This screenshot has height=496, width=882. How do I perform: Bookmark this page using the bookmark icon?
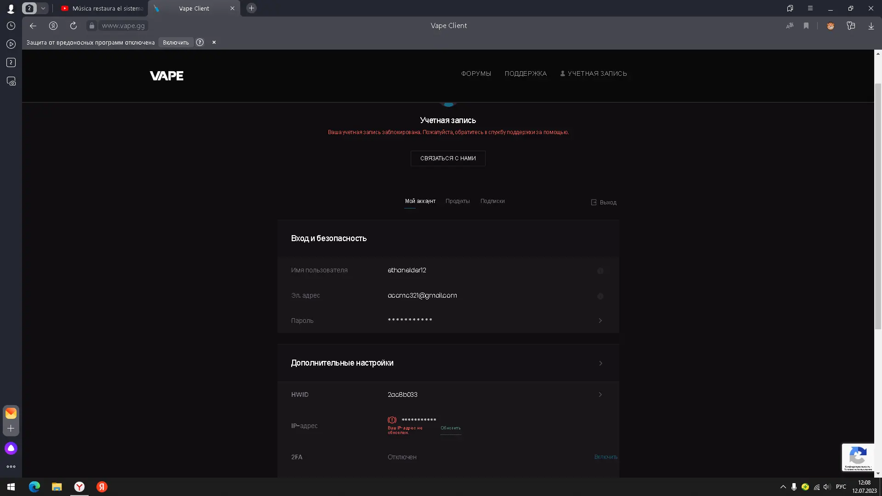click(806, 26)
